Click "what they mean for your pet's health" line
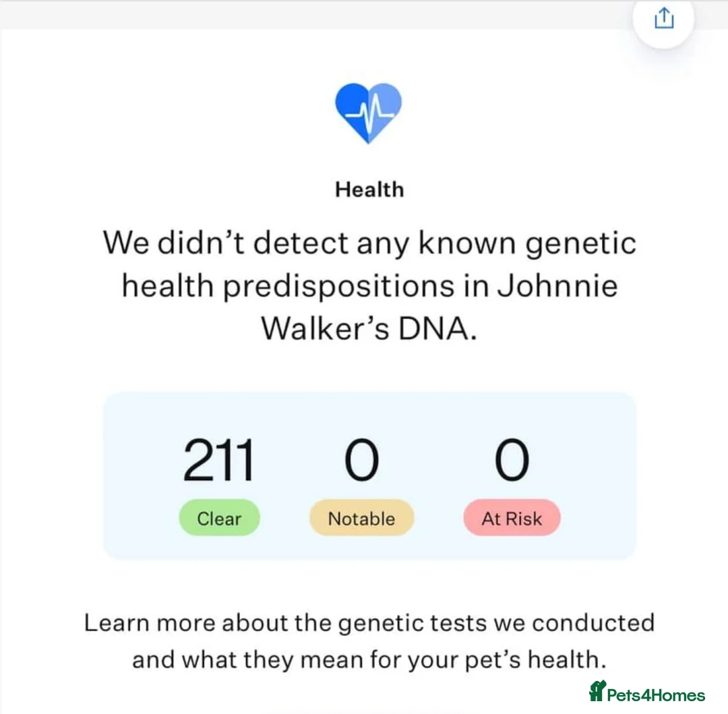 tap(369, 659)
